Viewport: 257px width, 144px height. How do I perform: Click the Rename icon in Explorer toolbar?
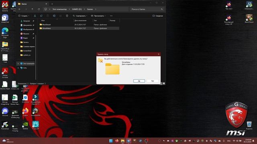pos(54,16)
